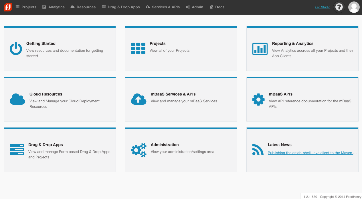Click 'View Analytics accross all your Projects' text

coord(313,53)
